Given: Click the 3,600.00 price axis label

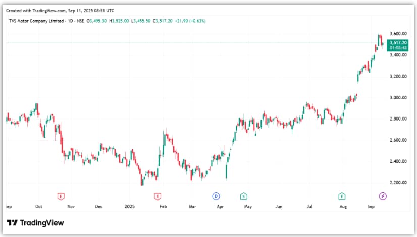Looking at the screenshot, I should (x=398, y=34).
